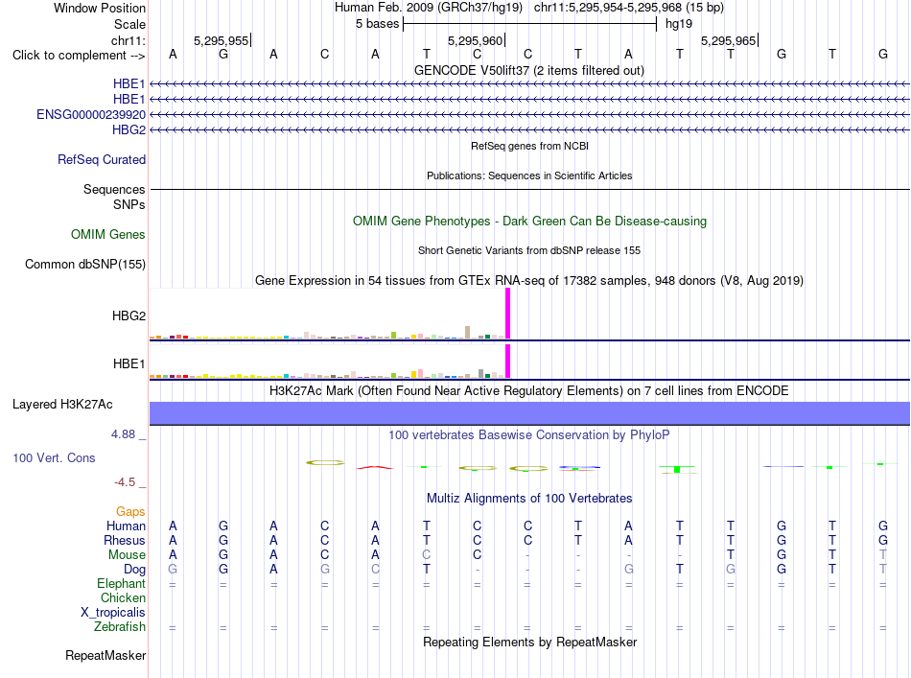Click the OMIM Gene Phenotypes track title
This screenshot has height=678, width=911.
530,221
